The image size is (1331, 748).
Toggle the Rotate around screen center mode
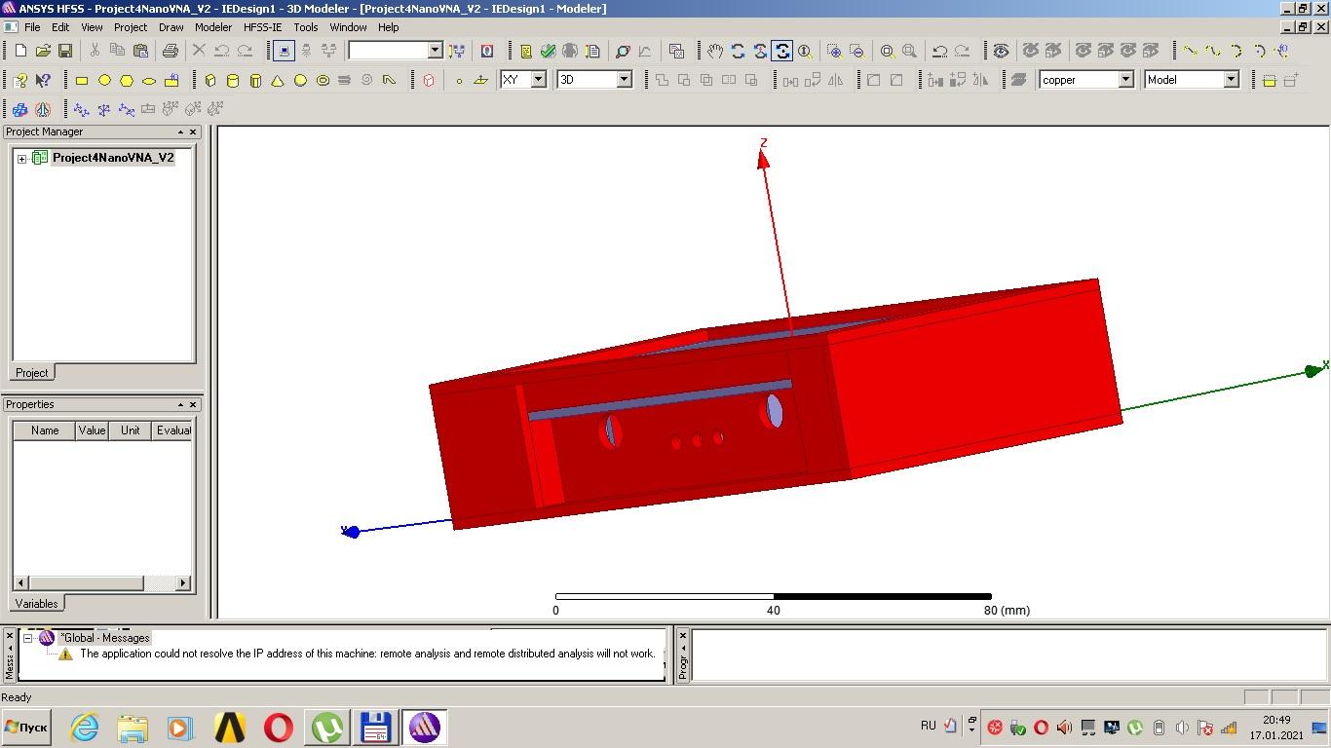pyautogui.click(x=782, y=51)
